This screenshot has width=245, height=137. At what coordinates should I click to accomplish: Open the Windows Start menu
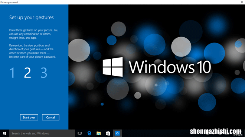click(5, 133)
